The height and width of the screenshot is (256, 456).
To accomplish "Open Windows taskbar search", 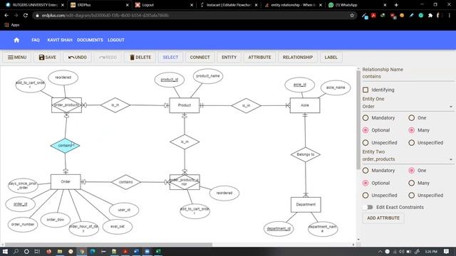I will coord(16,251).
